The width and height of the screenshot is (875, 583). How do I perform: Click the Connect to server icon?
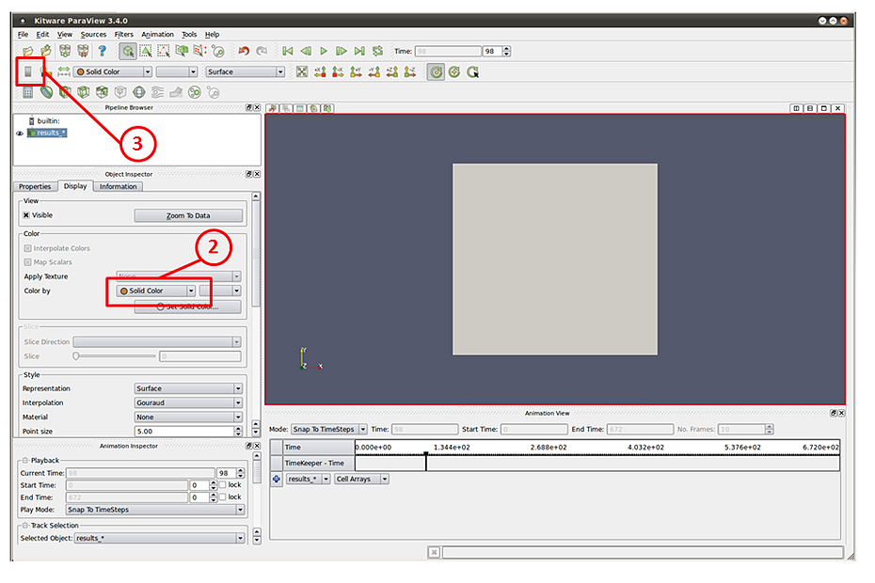point(65,52)
